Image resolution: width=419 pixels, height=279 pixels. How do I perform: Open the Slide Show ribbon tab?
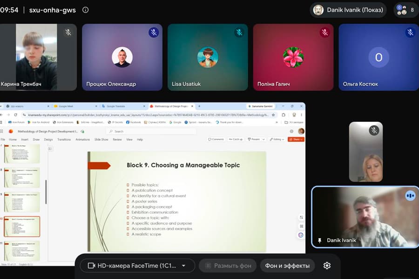pyautogui.click(x=101, y=139)
